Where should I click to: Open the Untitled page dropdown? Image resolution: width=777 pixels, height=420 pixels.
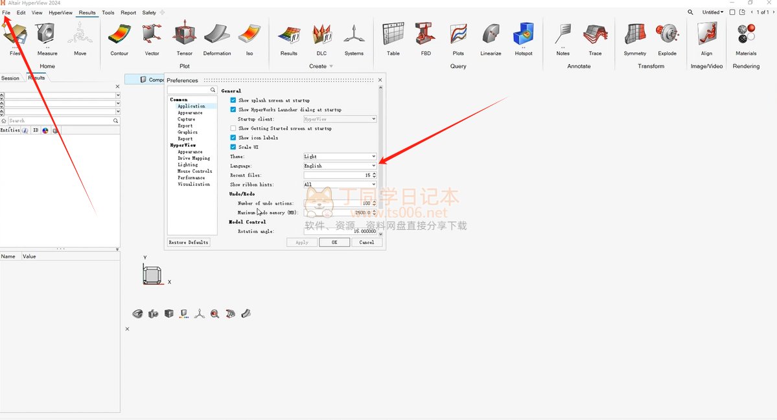click(x=713, y=12)
